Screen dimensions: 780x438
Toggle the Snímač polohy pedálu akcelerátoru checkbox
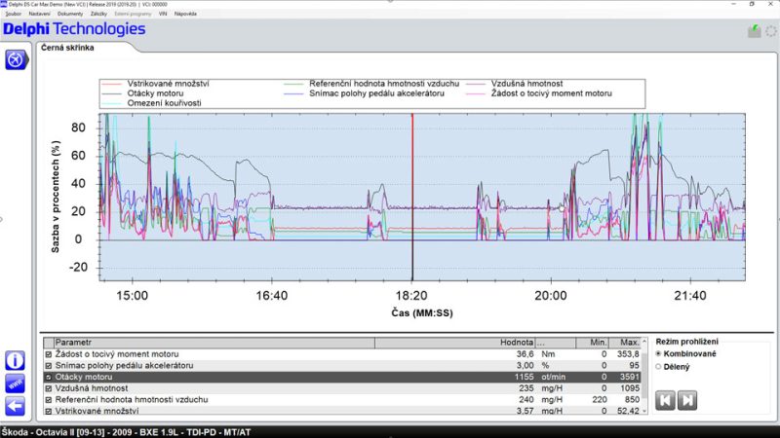(x=49, y=365)
